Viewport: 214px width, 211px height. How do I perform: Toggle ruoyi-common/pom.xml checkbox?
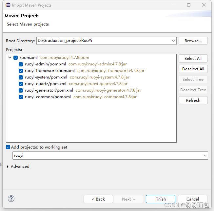click(21, 97)
